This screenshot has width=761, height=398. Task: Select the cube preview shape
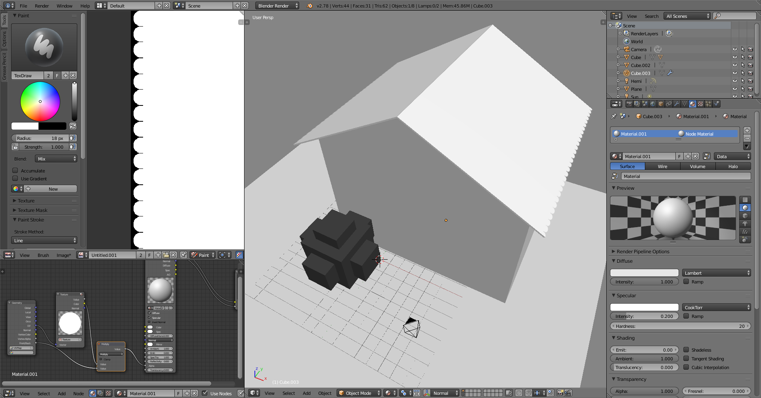(x=745, y=216)
